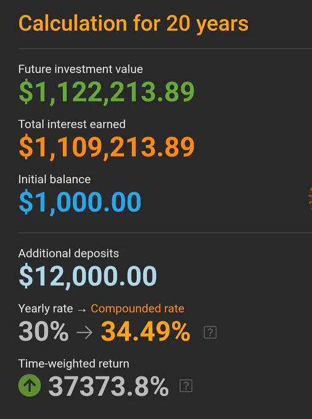The image size is (312, 419).
Task: Click the total interest earned $1,109,213.89
Action: tap(107, 147)
